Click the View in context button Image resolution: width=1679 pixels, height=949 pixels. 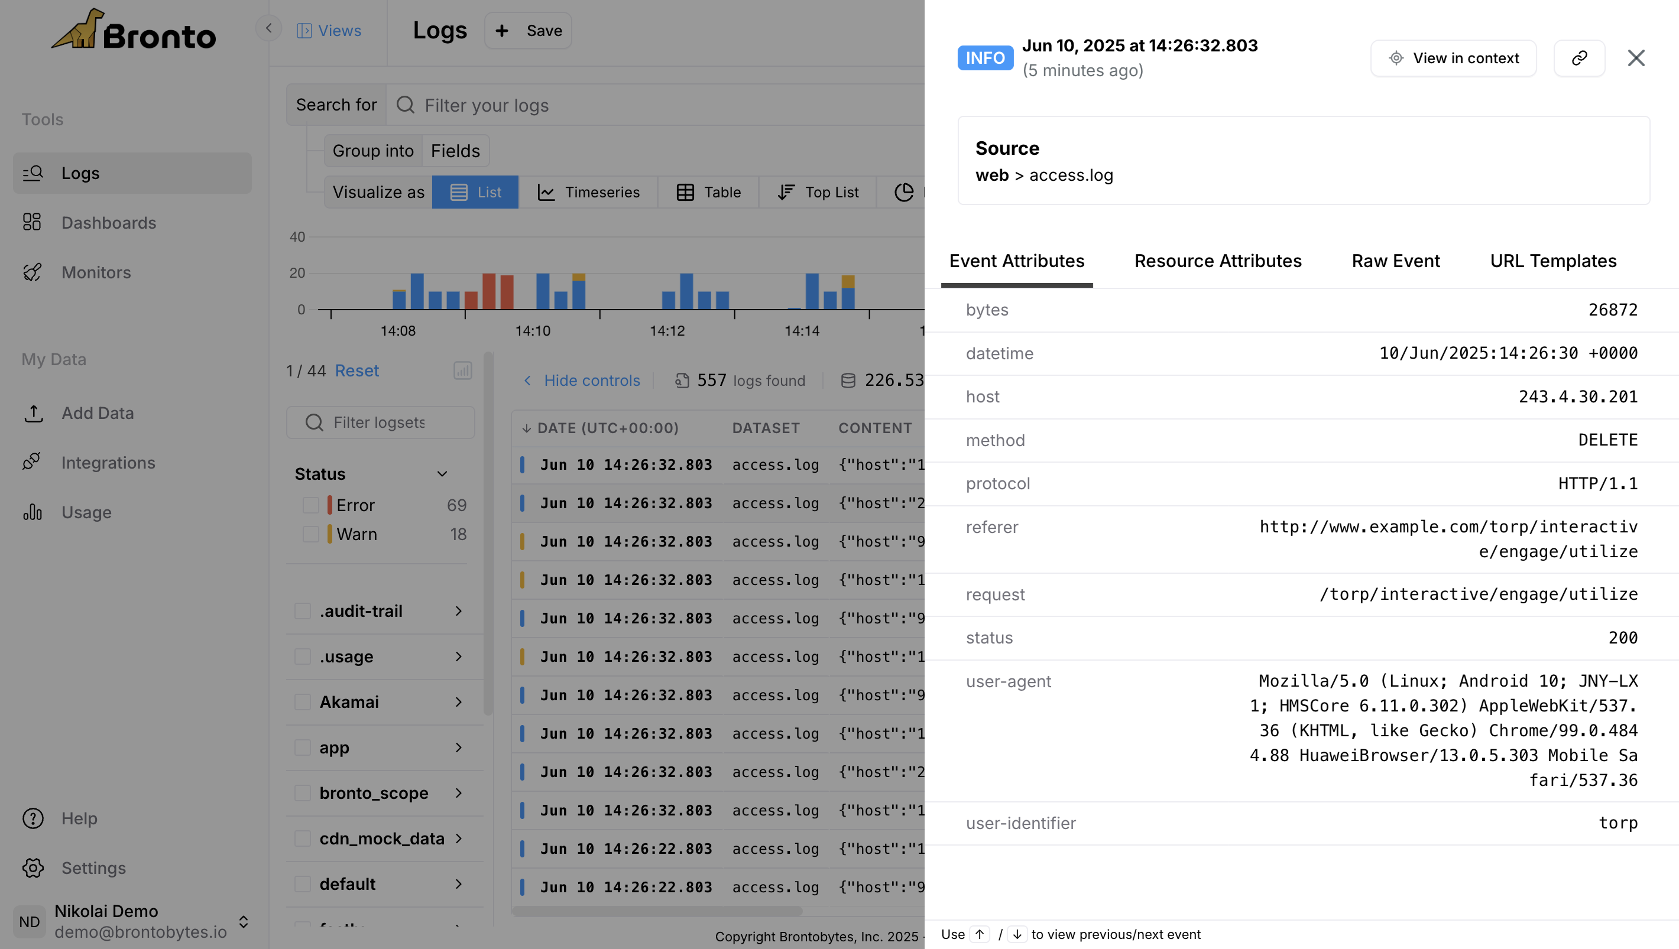tap(1453, 58)
